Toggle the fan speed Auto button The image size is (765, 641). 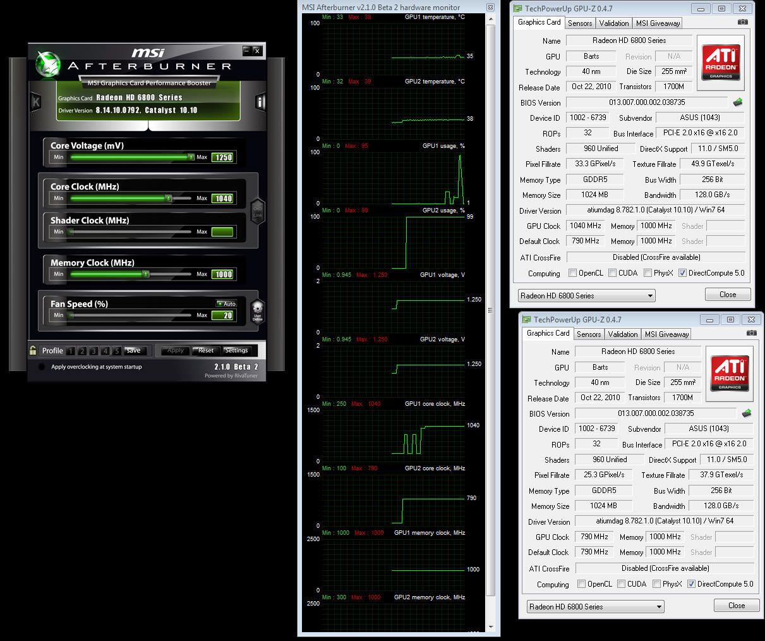(x=226, y=303)
